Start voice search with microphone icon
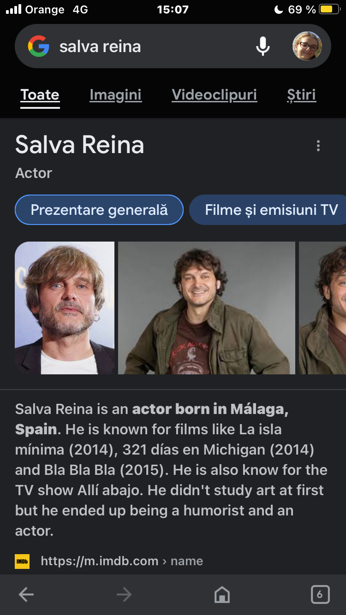The width and height of the screenshot is (346, 615). 263,47
